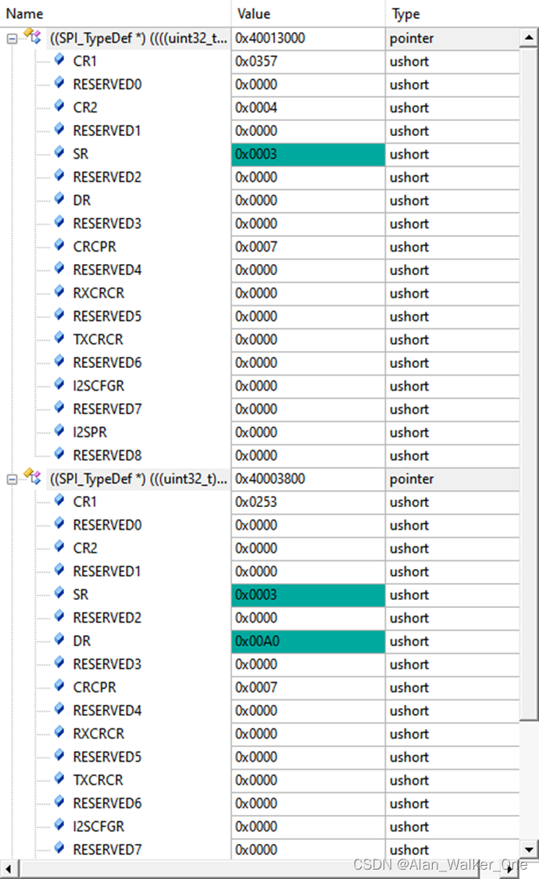Select the CR1 value 0x0357

308,62
